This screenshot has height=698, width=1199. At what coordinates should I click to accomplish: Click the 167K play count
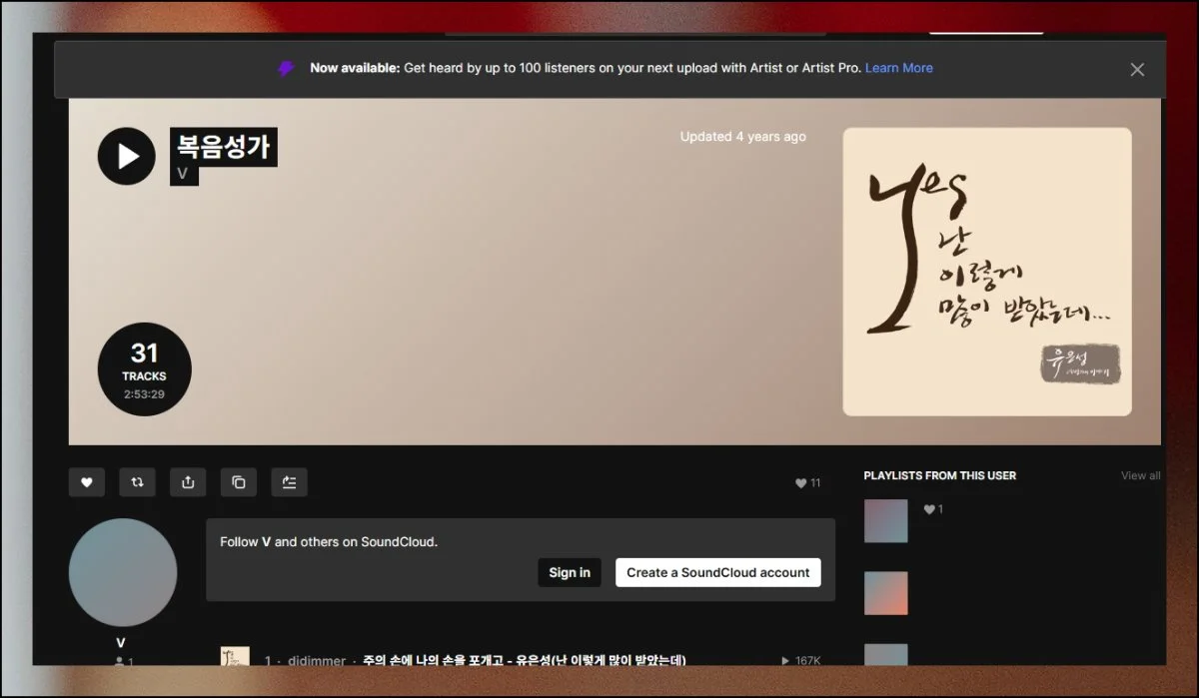pyautogui.click(x=800, y=660)
